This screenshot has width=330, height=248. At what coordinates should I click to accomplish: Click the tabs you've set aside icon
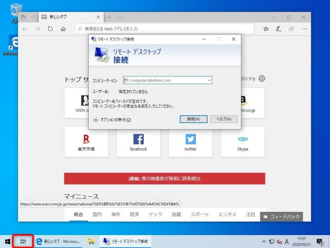tap(23, 17)
